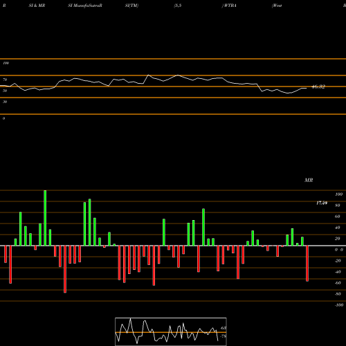Open the mini oscillator thumbnail chart
This screenshot has width=346, height=346.
tap(171, 331)
